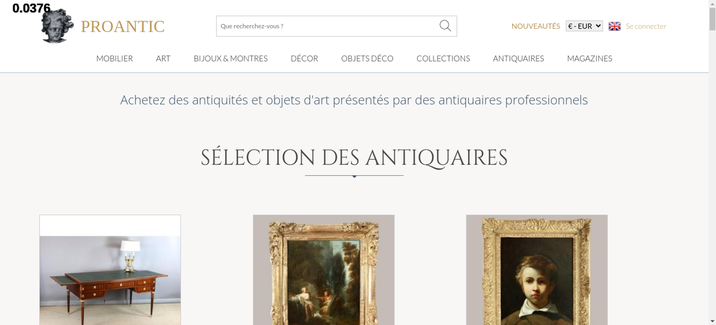Image resolution: width=716 pixels, height=325 pixels.
Task: Open the DÉCOR menu
Action: pos(304,58)
